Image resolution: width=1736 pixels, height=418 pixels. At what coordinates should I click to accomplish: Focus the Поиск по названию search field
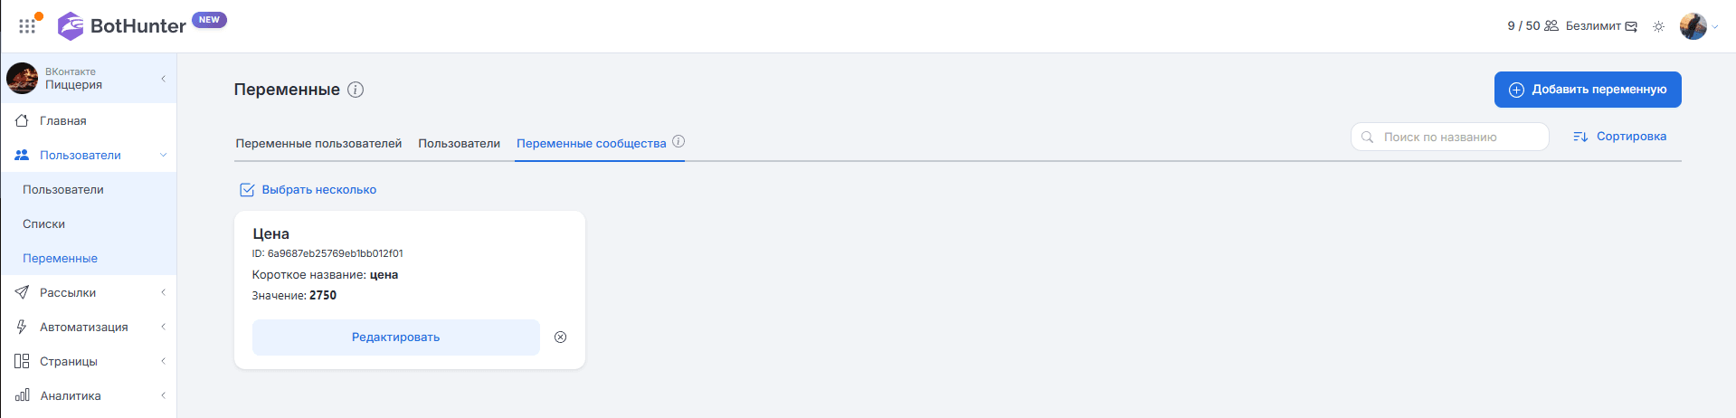coord(1450,137)
